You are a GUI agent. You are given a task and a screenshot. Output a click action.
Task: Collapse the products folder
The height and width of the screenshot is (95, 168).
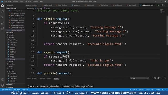point(12,71)
